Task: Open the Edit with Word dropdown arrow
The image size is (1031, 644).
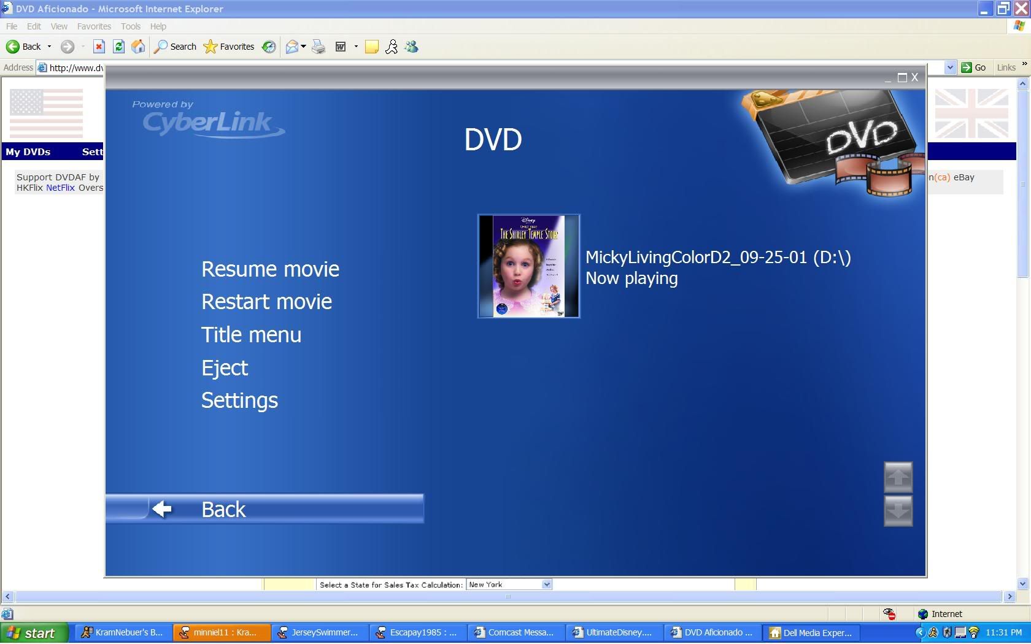Action: click(x=356, y=47)
